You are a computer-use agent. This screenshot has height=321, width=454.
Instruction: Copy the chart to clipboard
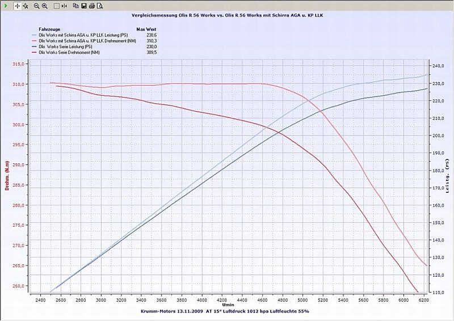point(76,6)
